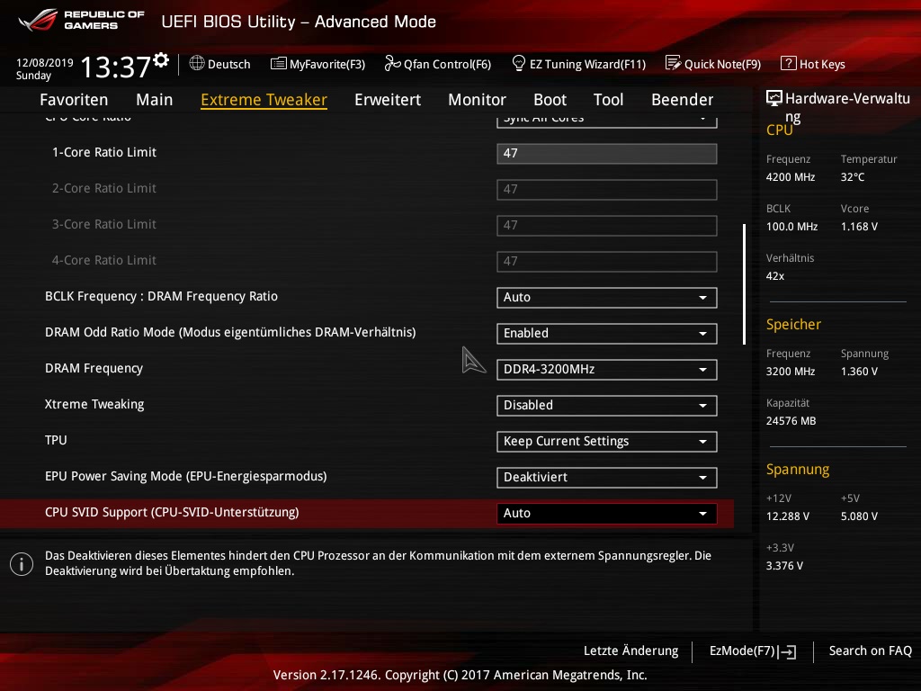Click the CPU frequency value 4200 MHz
Image resolution: width=921 pixels, height=691 pixels.
pyautogui.click(x=790, y=177)
